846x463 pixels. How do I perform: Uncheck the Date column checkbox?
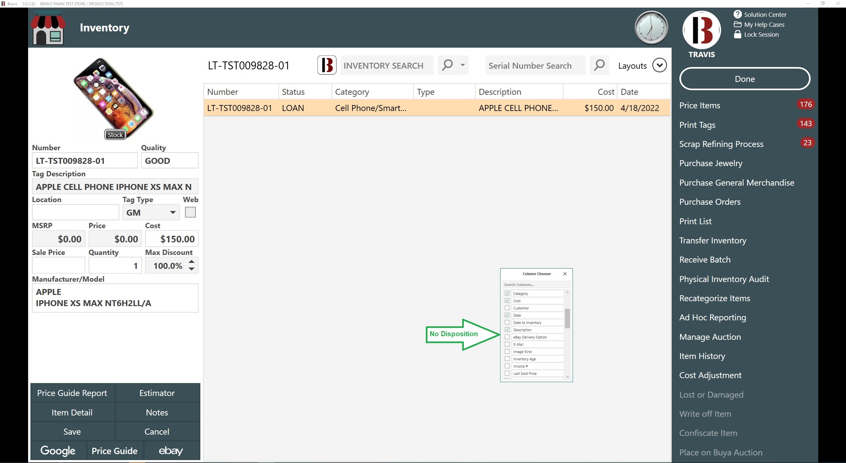click(507, 315)
